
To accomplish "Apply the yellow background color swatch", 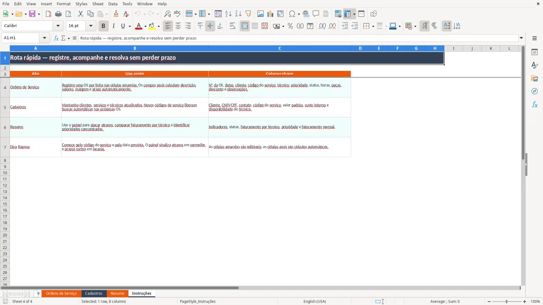I will click(x=152, y=26).
